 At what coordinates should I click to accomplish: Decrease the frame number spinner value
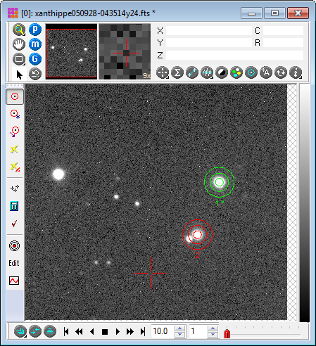[x=213, y=335]
